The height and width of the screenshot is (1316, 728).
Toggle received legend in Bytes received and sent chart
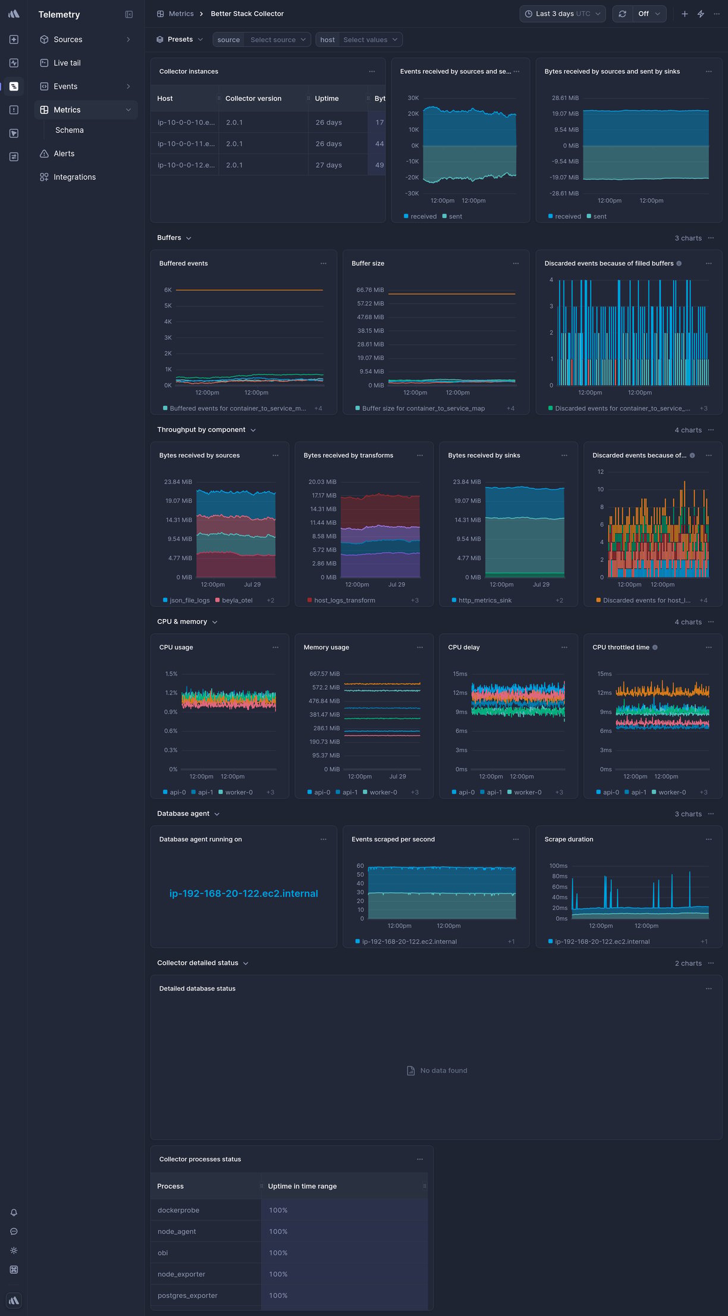coord(564,217)
